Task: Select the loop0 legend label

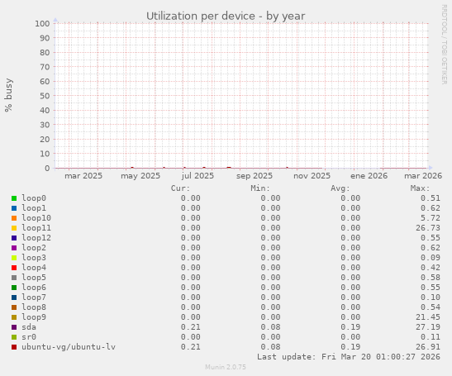Action: (x=34, y=198)
